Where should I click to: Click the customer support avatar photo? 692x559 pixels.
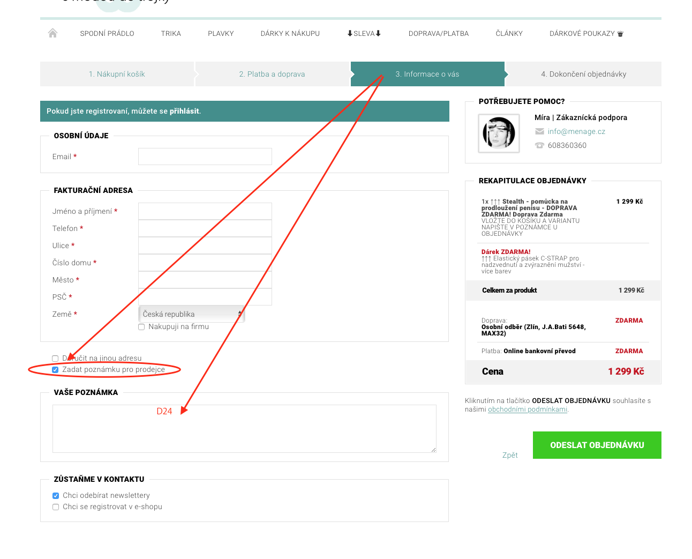point(499,133)
